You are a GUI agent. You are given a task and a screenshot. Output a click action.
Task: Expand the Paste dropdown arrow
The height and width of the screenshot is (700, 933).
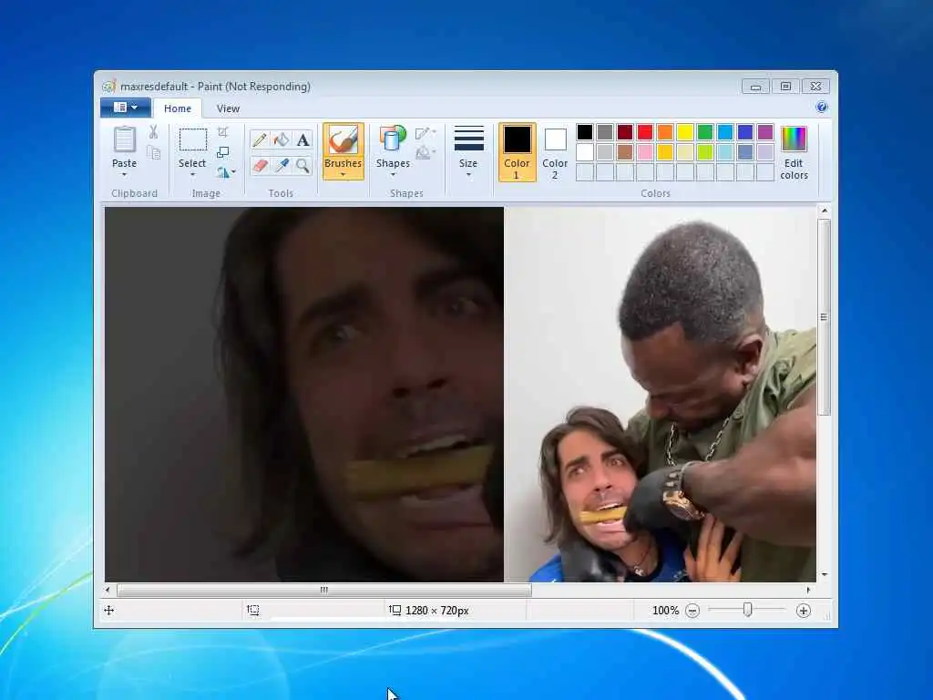click(124, 175)
